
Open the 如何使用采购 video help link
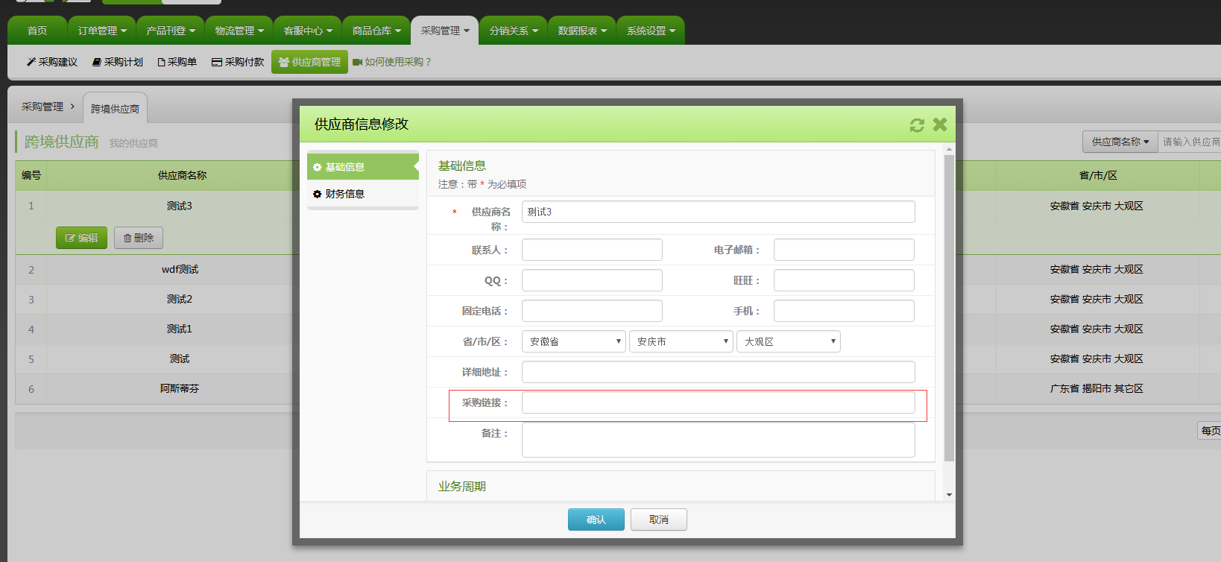point(392,62)
